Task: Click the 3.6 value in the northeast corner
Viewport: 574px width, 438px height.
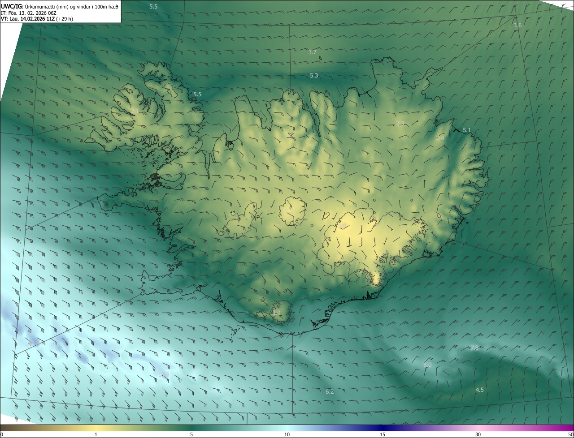Action: coord(517,26)
